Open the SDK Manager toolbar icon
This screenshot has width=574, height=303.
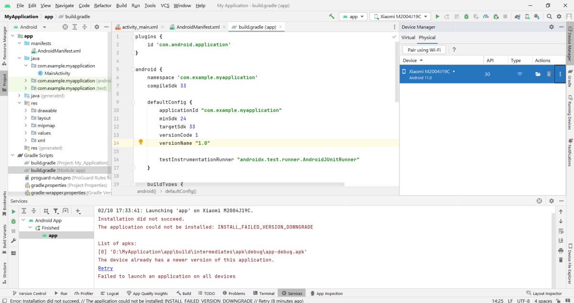pyautogui.click(x=537, y=16)
